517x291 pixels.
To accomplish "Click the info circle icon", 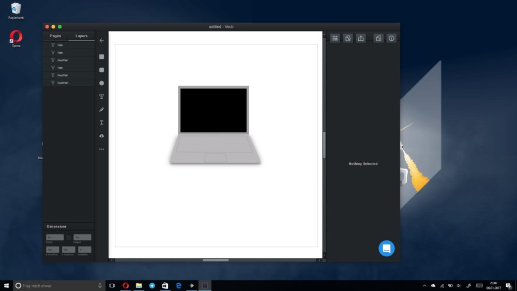I will (391, 38).
